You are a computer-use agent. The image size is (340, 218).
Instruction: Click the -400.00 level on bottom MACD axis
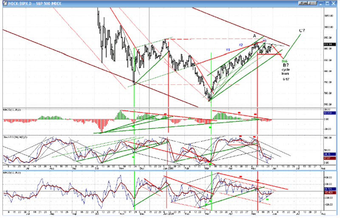tap(328, 204)
